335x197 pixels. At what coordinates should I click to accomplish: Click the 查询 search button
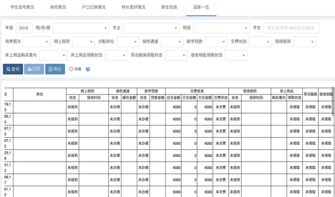(x=13, y=69)
